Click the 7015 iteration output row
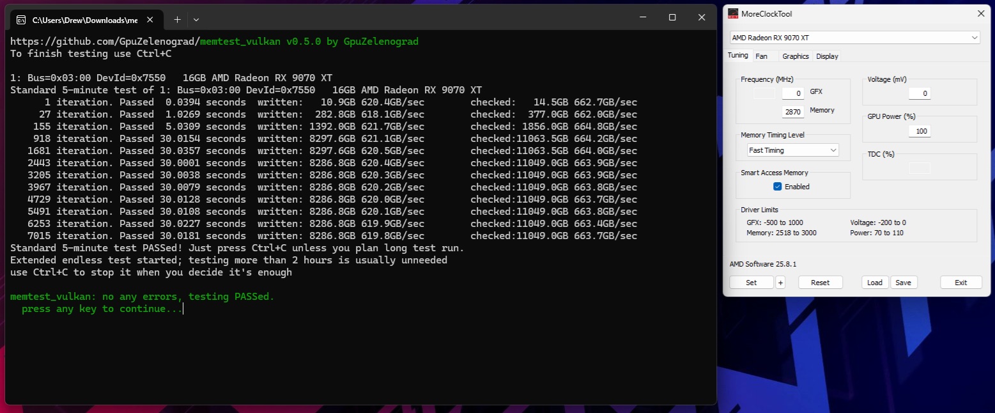The image size is (995, 413). click(332, 236)
